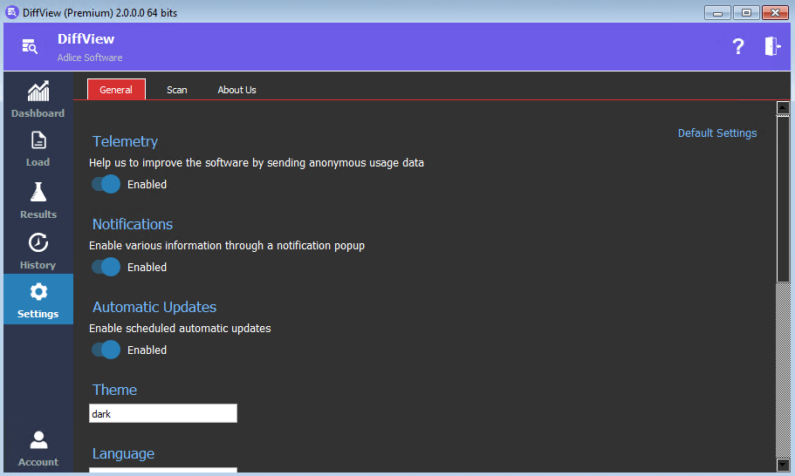Open the Results flask icon
The image size is (795, 476).
(38, 192)
